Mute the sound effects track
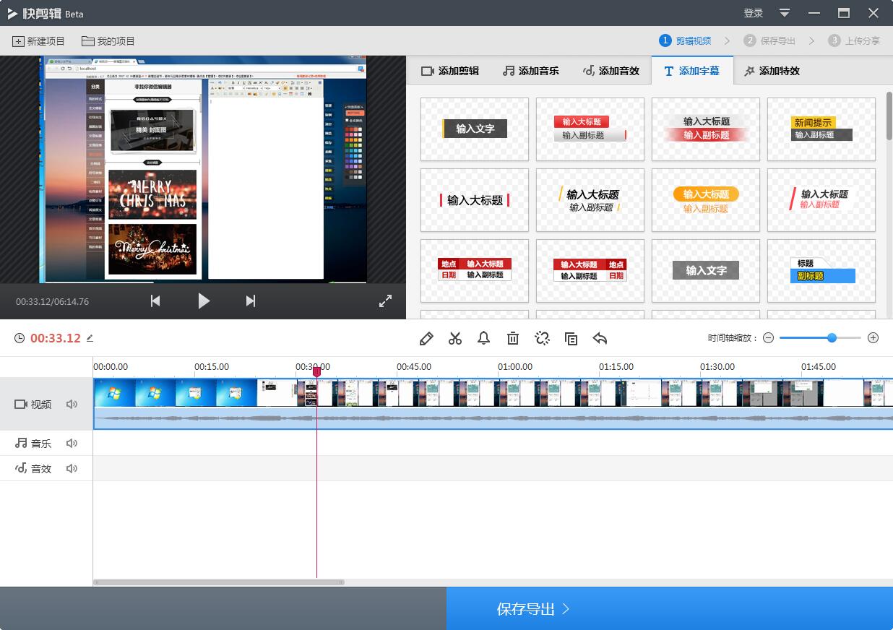This screenshot has width=893, height=630. [72, 468]
